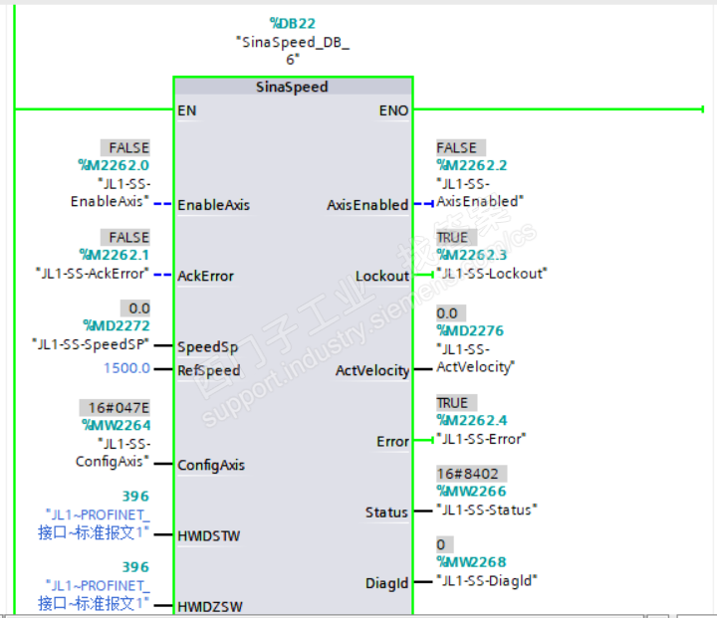Select the Status output parameter
Image resolution: width=717 pixels, height=618 pixels.
pyautogui.click(x=386, y=513)
